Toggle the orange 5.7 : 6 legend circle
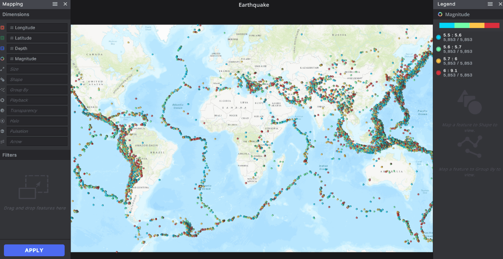Image resolution: width=503 pixels, height=259 pixels. (439, 61)
